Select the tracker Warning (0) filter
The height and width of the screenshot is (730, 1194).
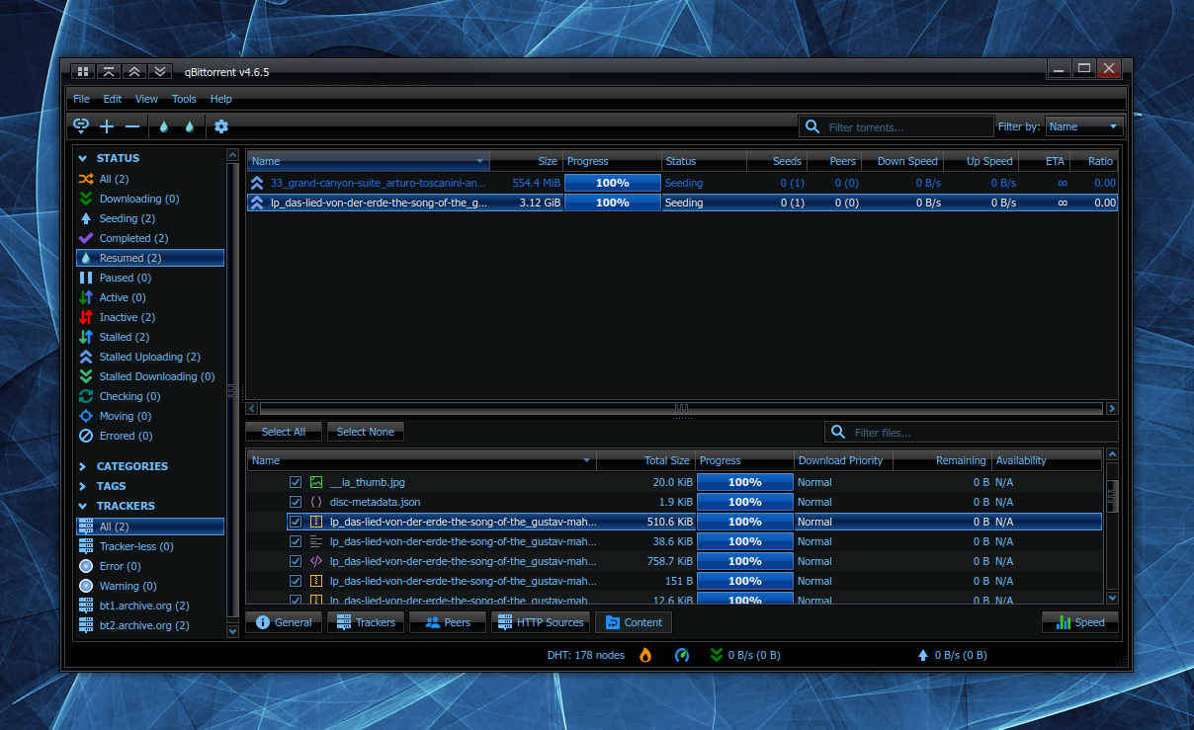coord(150,586)
